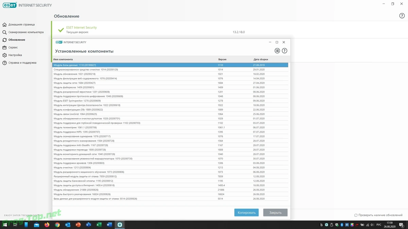Select the Модуль очистки: 1213 row
This screenshot has width=408, height=229.
click(x=170, y=168)
